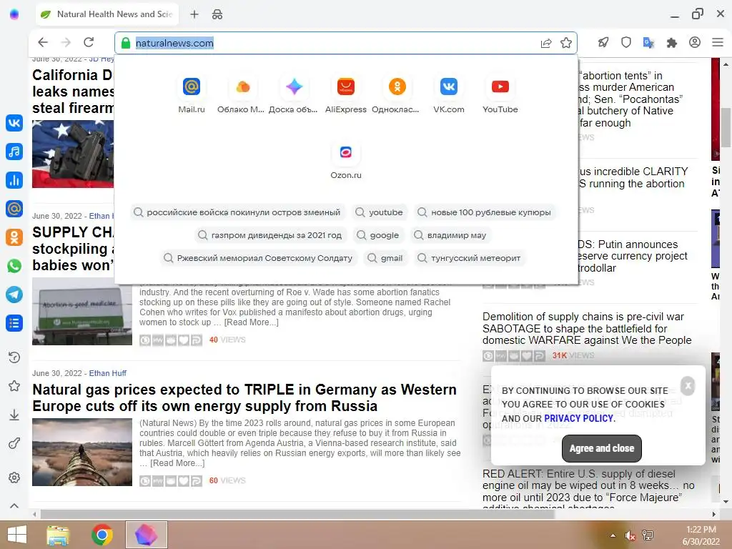Open Windows Start button
Screen dimensions: 732x549
coord(17,535)
